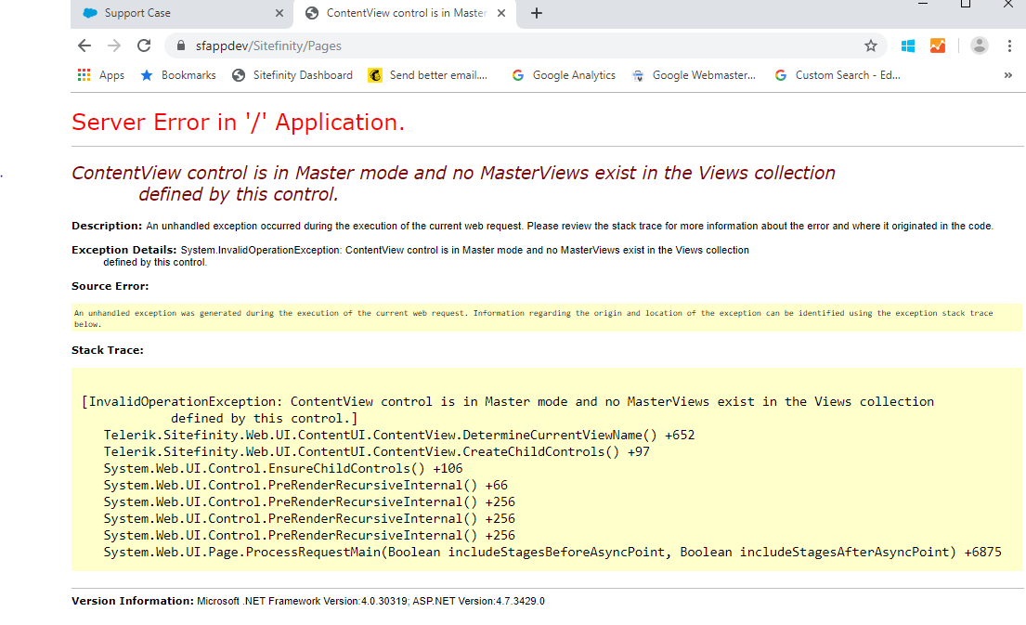
Task: Open the Google Analytics bookmark
Action: pyautogui.click(x=564, y=75)
